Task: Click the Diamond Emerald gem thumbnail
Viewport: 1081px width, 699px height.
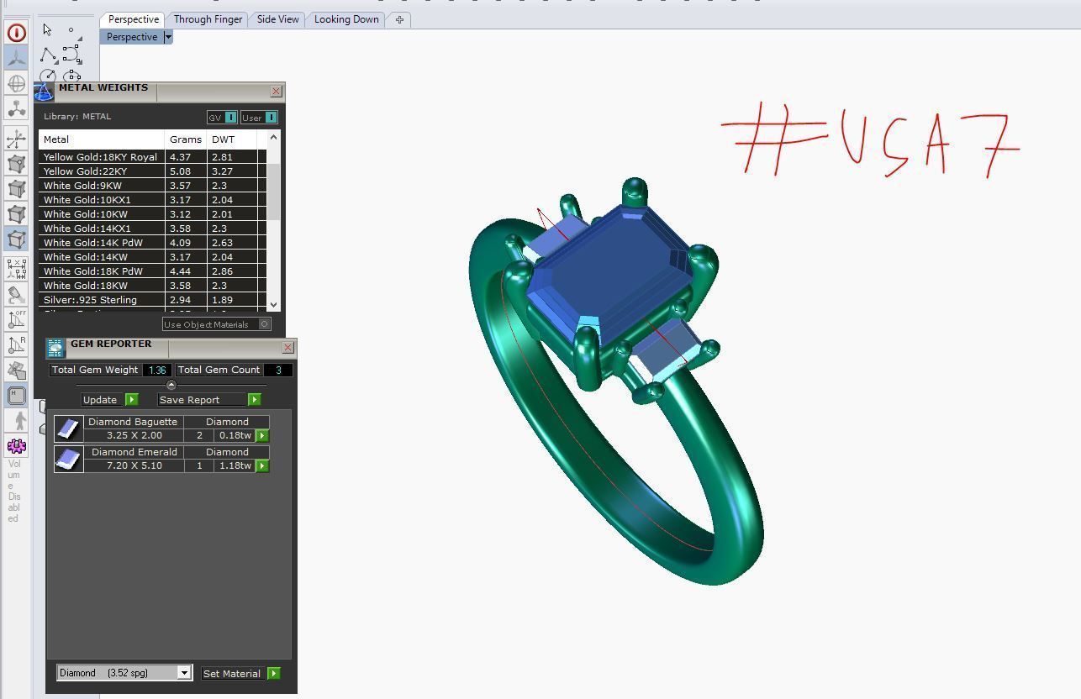Action: tap(68, 459)
